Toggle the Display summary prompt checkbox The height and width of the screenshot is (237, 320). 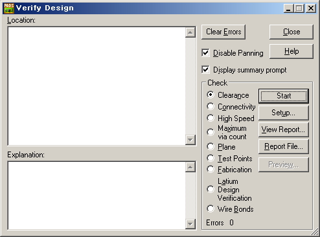click(205, 70)
